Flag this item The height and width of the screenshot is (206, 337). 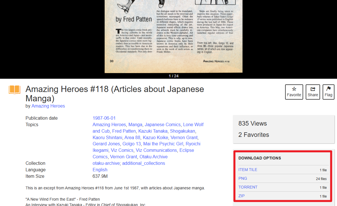(x=329, y=92)
